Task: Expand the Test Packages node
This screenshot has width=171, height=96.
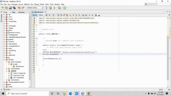Action: pyautogui.click(x=7, y=69)
